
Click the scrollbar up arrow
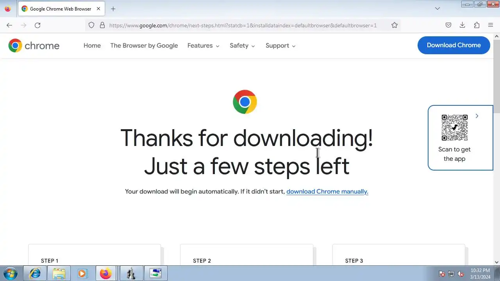click(x=497, y=37)
